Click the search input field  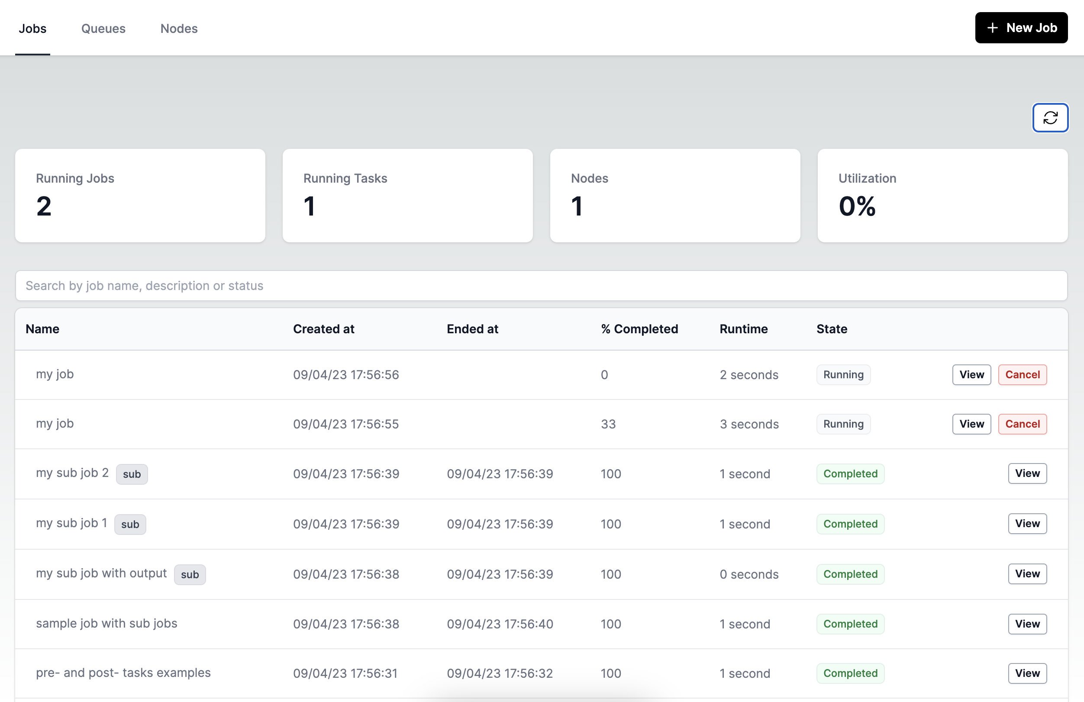pos(541,284)
